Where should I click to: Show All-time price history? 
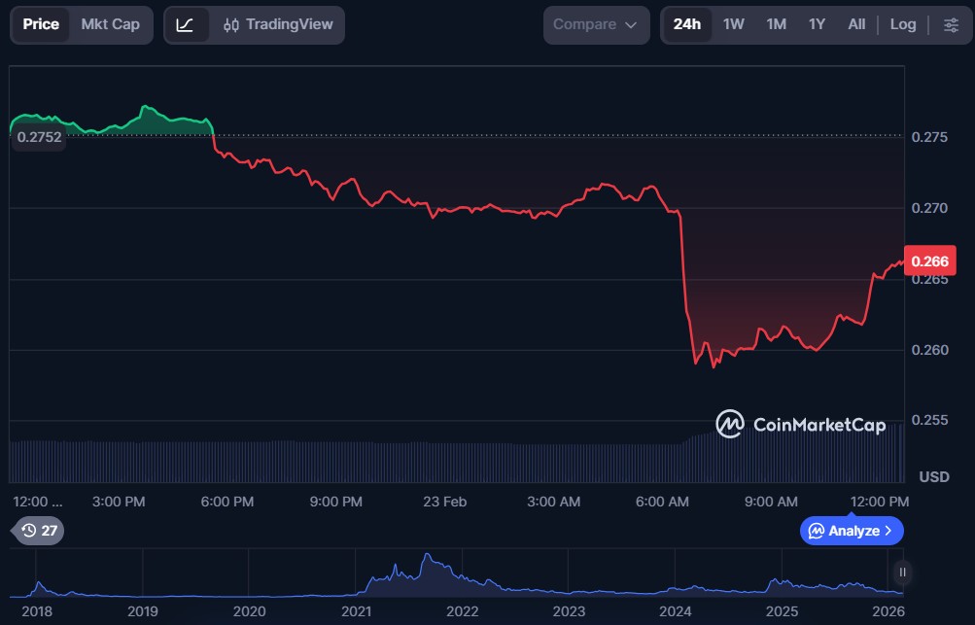coord(855,24)
